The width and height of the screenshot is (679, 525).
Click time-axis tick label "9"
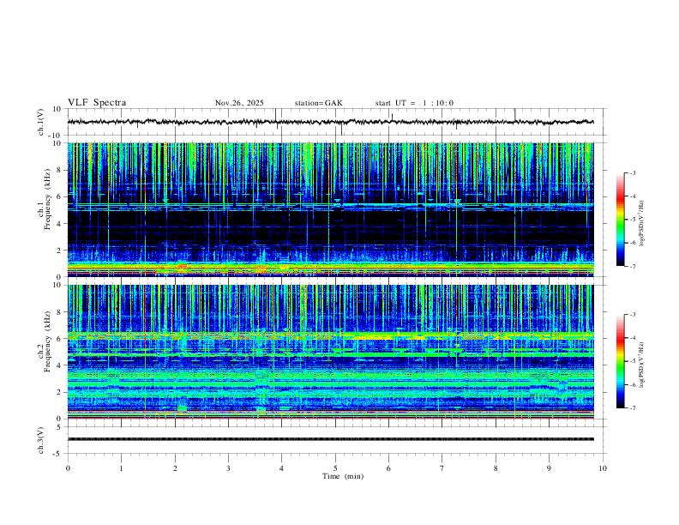click(549, 468)
